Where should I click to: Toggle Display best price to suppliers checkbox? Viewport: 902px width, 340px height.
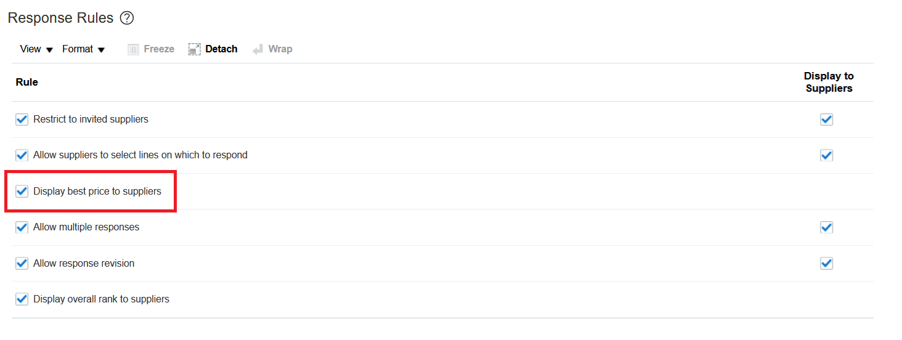pos(22,192)
